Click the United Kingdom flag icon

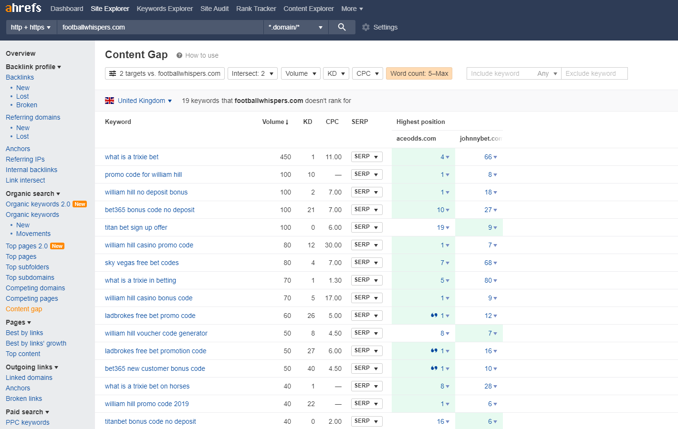[x=110, y=101]
